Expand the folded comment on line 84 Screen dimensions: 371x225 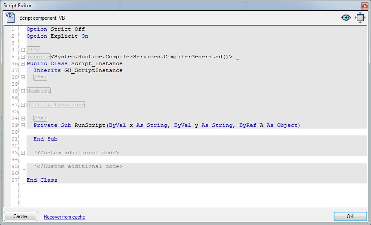click(x=23, y=118)
